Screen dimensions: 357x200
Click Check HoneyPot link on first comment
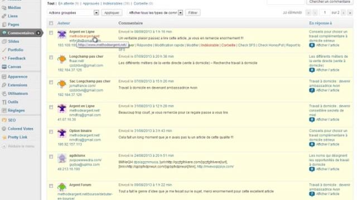coord(271,45)
